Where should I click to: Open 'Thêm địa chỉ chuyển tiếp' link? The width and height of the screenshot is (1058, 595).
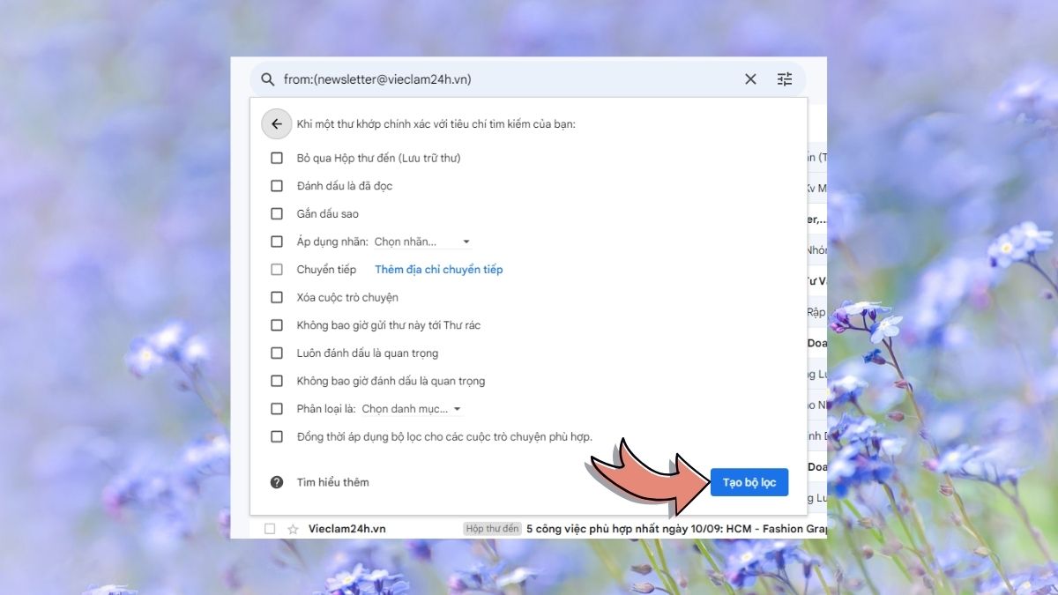[x=438, y=270]
